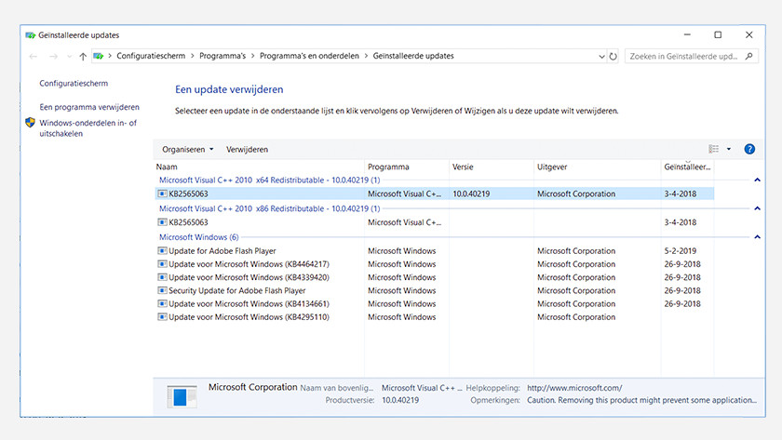This screenshot has height=440, width=782.
Task: Open Een programma verwijderen link
Action: [x=89, y=107]
